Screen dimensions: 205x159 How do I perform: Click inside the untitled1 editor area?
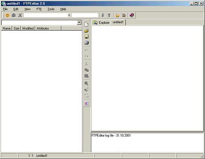pos(147,78)
